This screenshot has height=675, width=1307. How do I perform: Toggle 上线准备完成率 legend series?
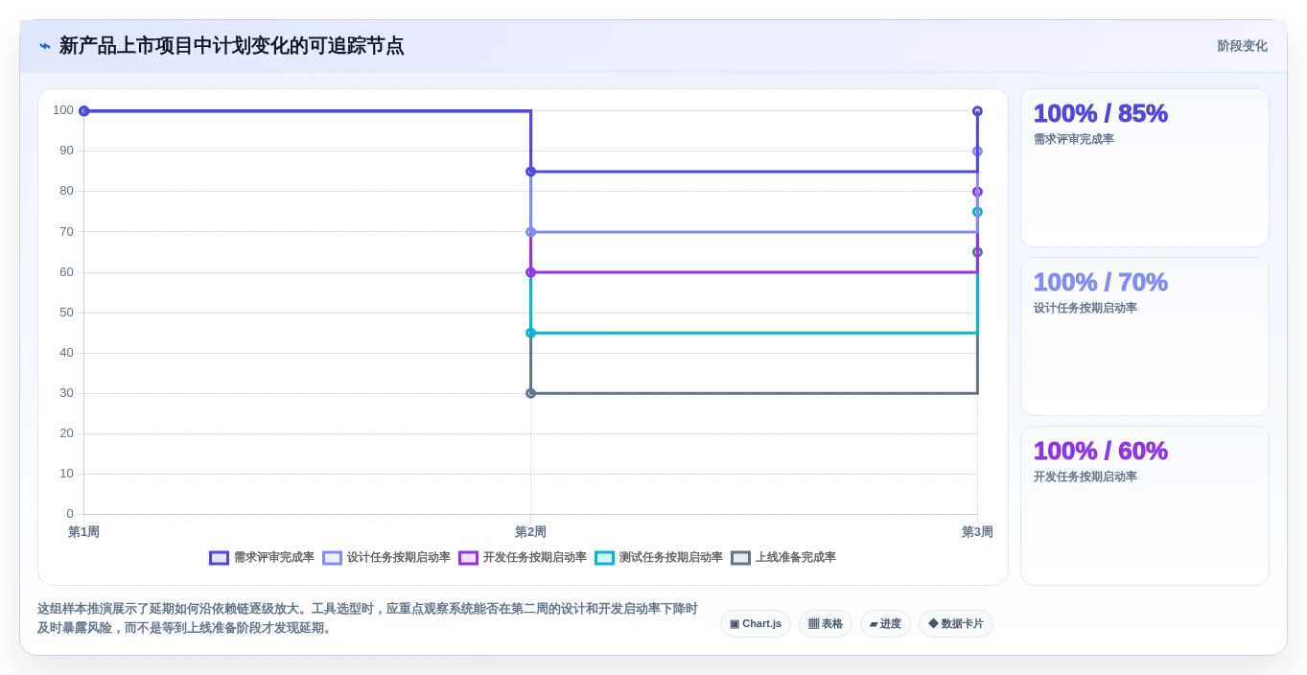pos(783,558)
